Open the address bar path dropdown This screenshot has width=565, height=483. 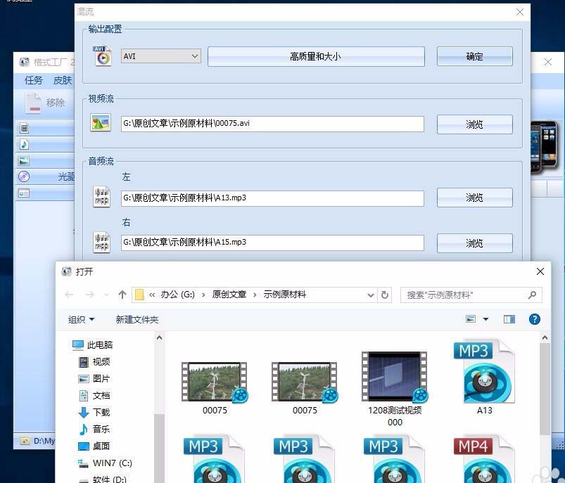pos(370,295)
